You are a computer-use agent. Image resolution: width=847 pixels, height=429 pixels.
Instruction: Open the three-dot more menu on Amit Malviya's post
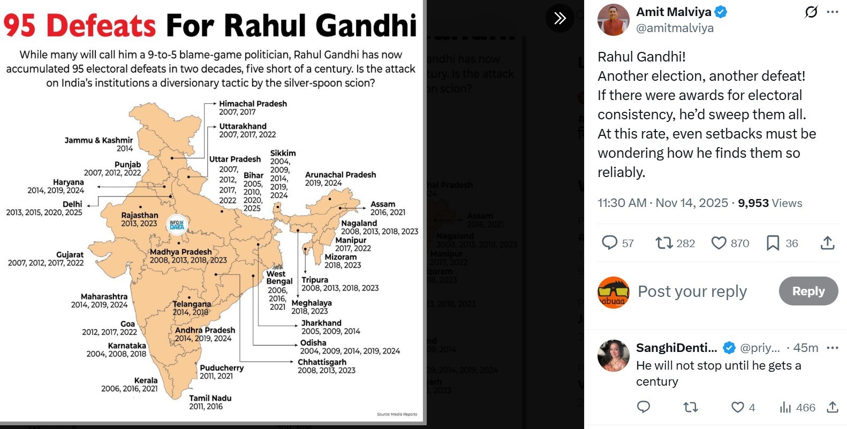pyautogui.click(x=833, y=12)
